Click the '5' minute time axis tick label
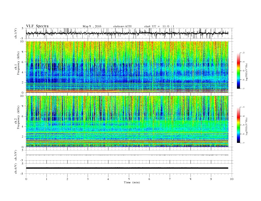 coord(129,179)
